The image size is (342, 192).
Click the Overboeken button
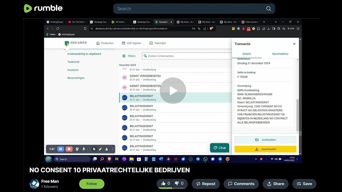pyautogui.click(x=265, y=140)
